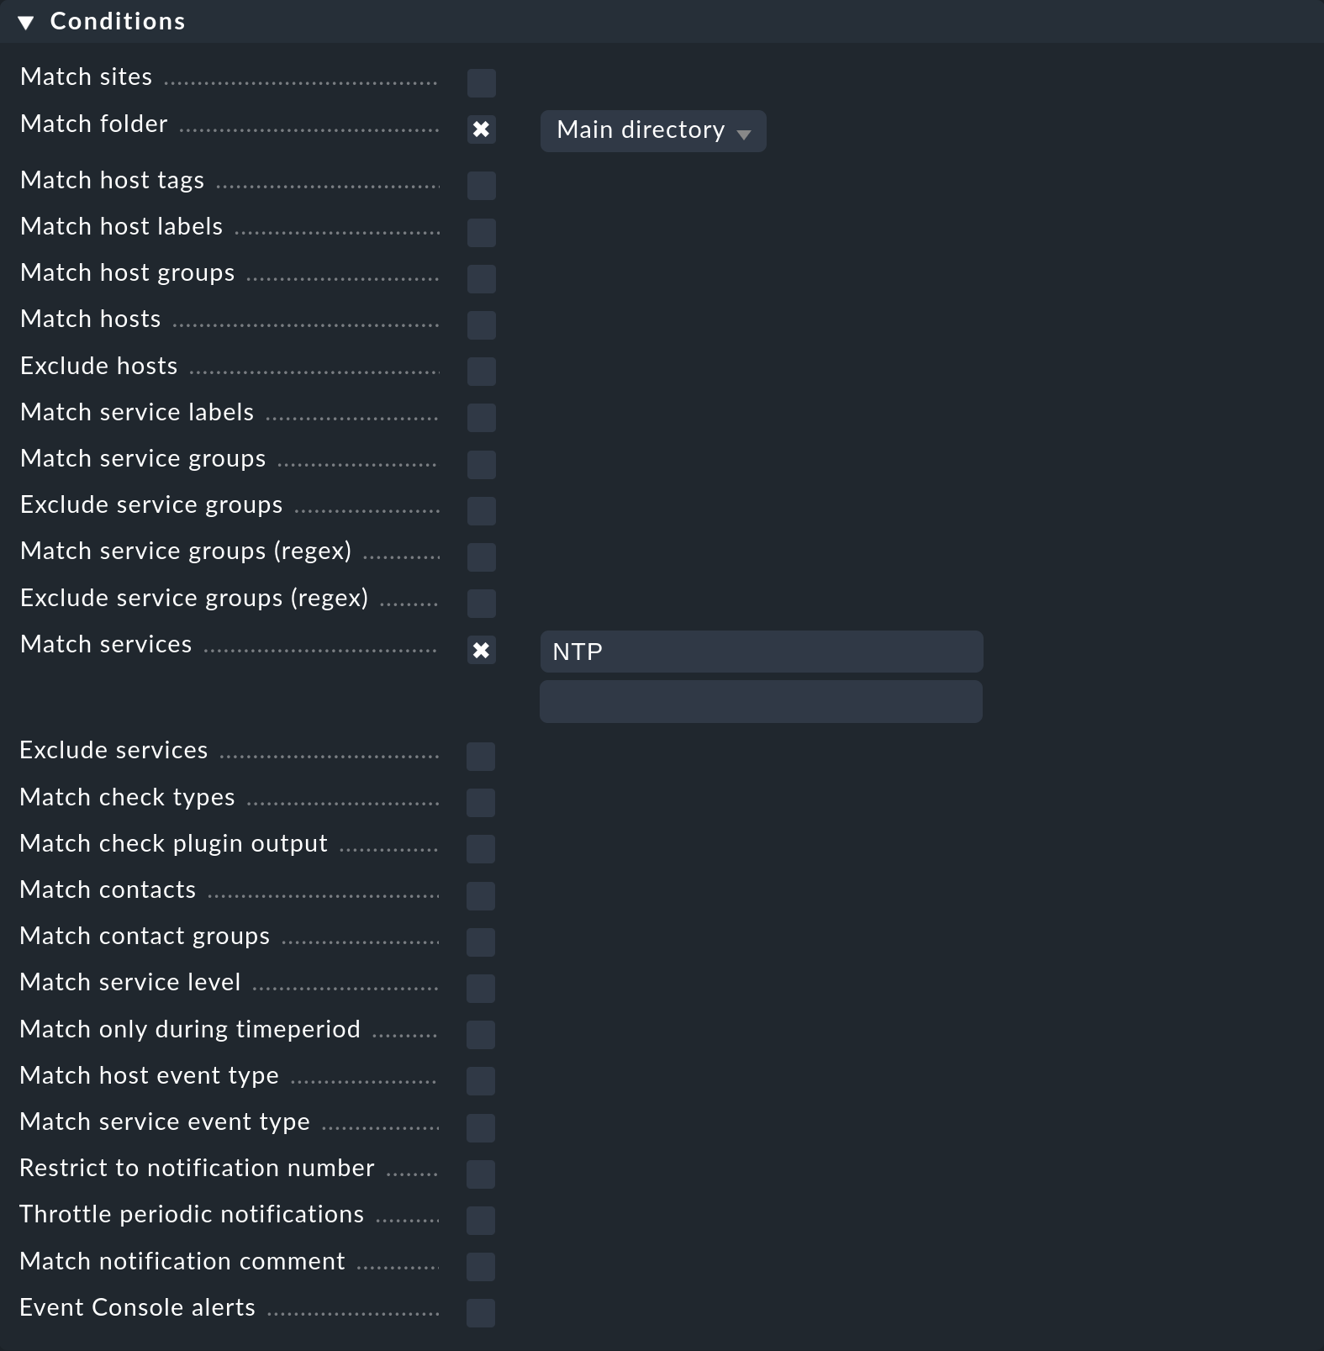Open the Main directory folder dropdown
The width and height of the screenshot is (1324, 1351).
[652, 131]
